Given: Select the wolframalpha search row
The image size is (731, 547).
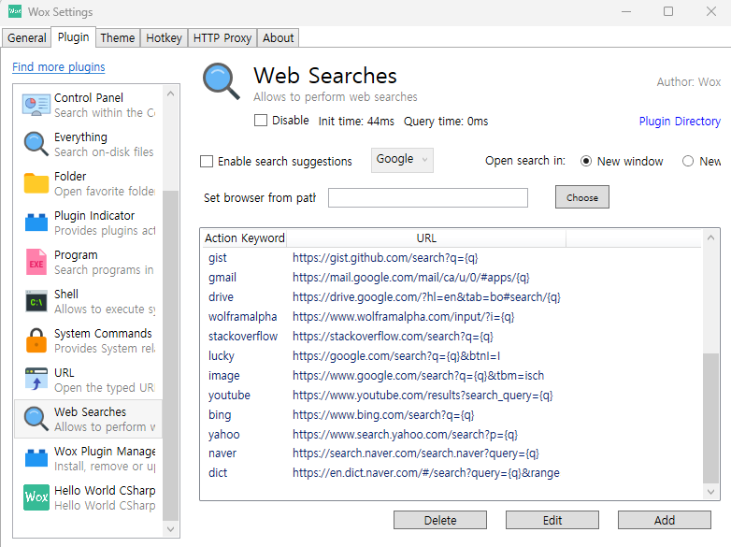Looking at the screenshot, I should (x=452, y=317).
